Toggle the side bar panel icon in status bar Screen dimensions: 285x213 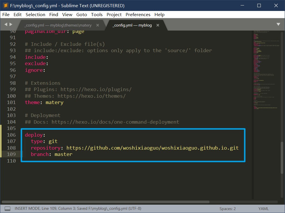point(7,208)
